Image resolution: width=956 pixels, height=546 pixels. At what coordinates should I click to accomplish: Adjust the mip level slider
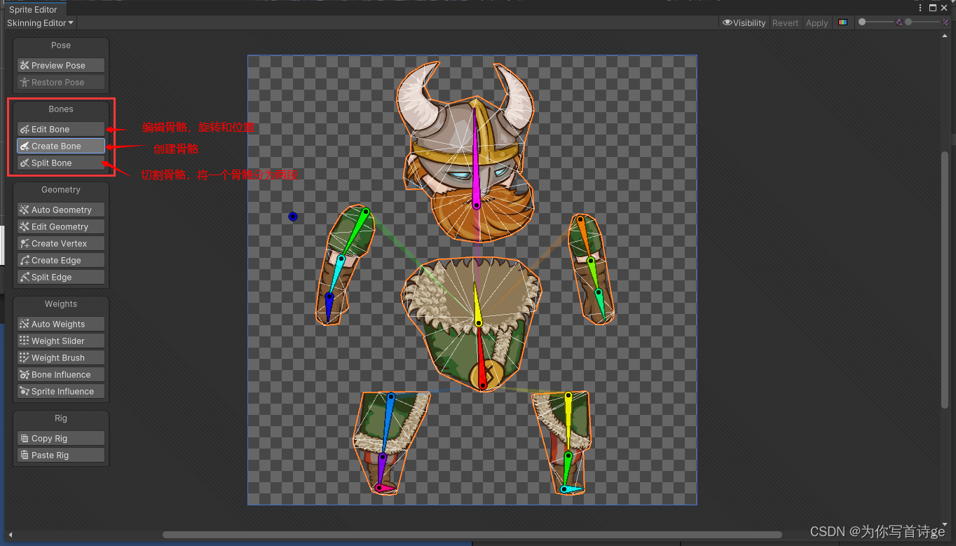[x=925, y=22]
